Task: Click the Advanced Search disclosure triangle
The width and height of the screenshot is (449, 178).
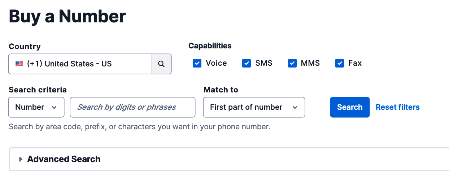Action: [x=21, y=159]
